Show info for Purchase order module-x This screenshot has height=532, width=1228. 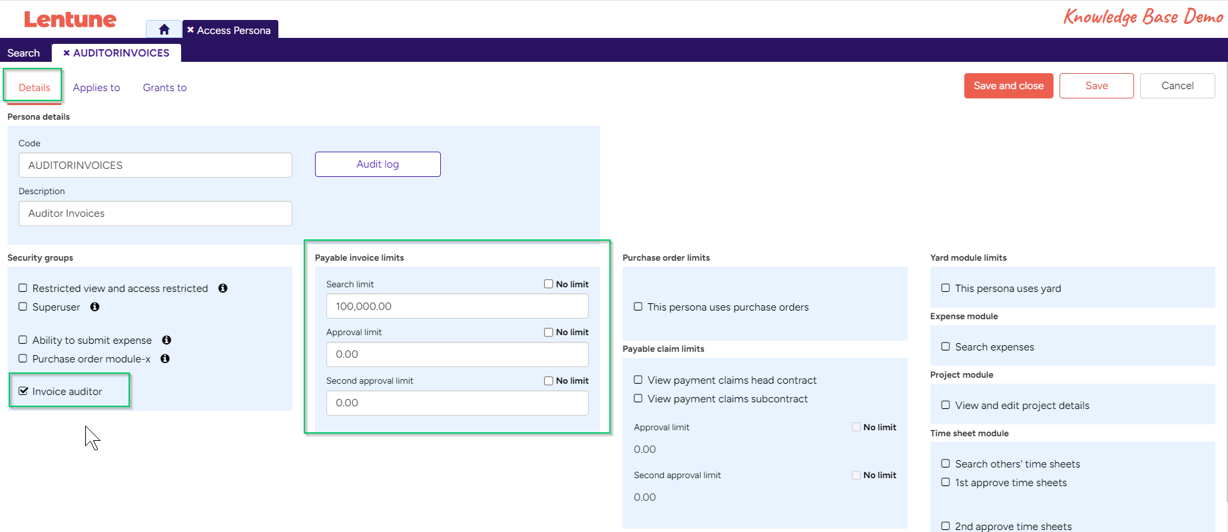click(x=165, y=358)
